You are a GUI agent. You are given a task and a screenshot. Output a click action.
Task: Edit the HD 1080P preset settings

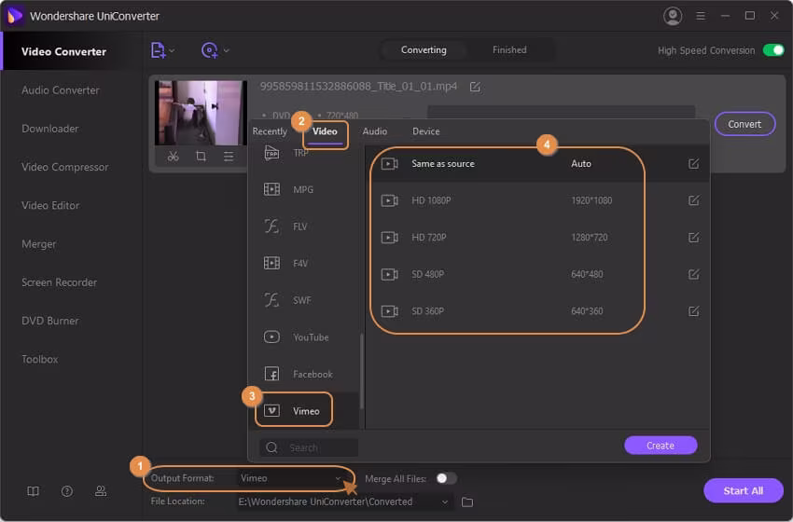(694, 200)
